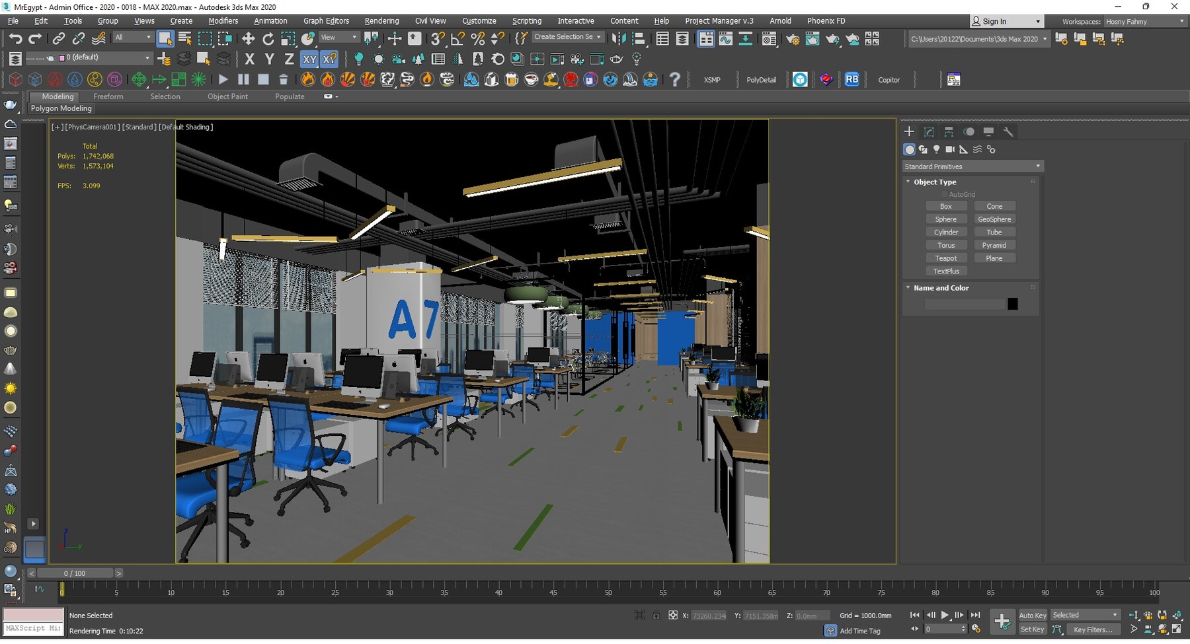Toggle Auto Key animation mode
1190x644 pixels.
pos(1032,615)
